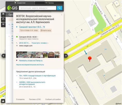Click the 19-я линия В.О. street label
This screenshot has width=122, height=105.
[x=98, y=8]
